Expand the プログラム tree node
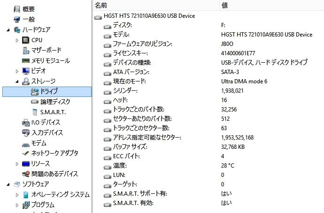The height and width of the screenshot is (213, 324). (17, 205)
